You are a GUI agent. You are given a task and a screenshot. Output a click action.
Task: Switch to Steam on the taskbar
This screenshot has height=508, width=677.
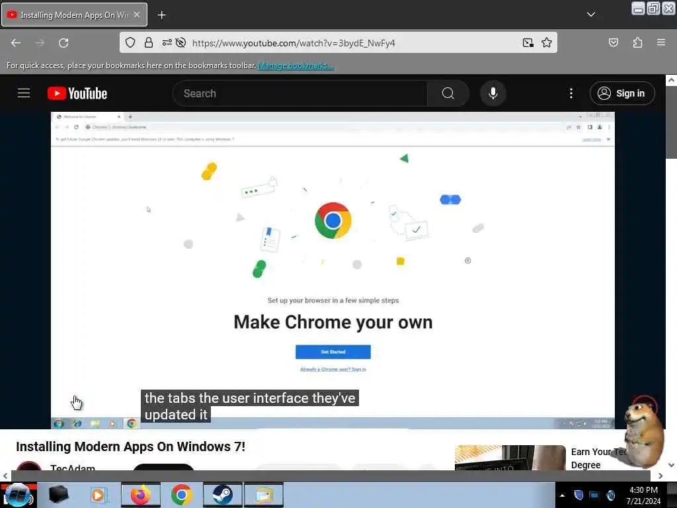click(x=222, y=495)
